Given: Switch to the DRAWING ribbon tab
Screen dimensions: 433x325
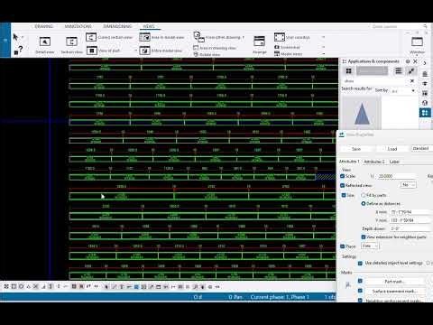Looking at the screenshot, I should coord(44,26).
